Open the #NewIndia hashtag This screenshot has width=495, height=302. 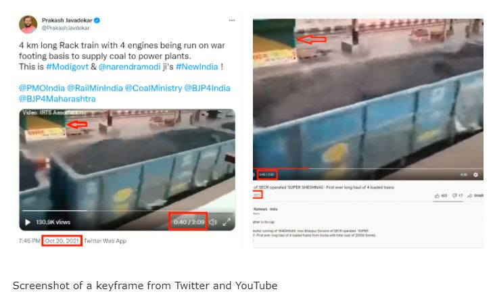pyautogui.click(x=197, y=67)
